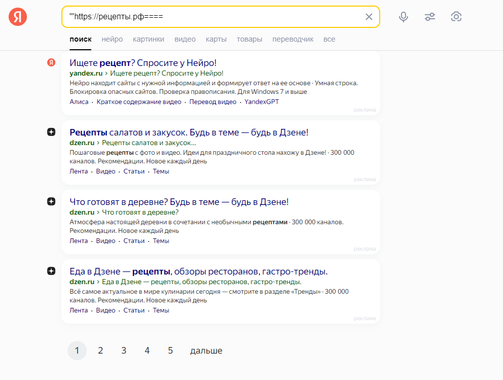Search by image using camera icon
This screenshot has width=503, height=380.
click(456, 17)
